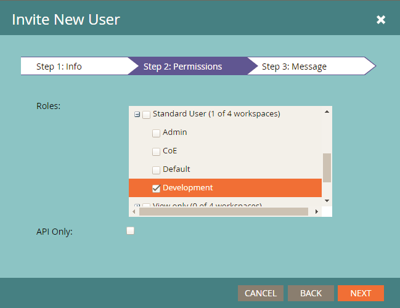Check the Default workspace checkbox

(157, 170)
